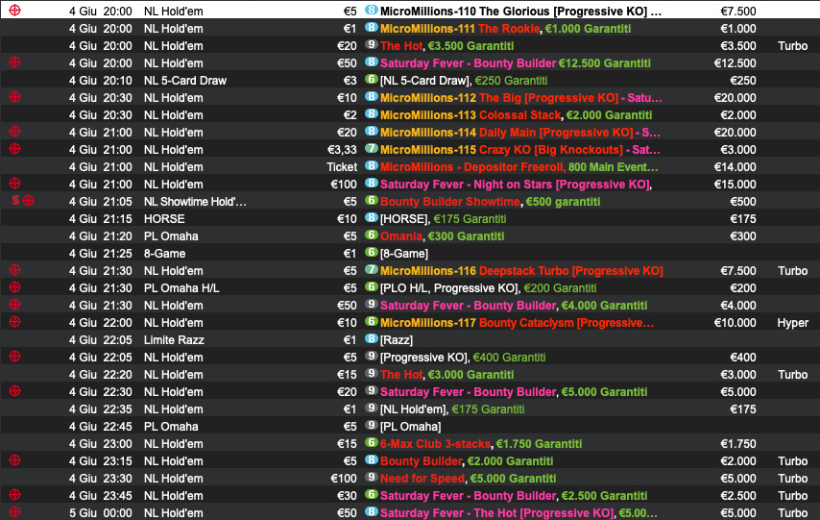Click the bounty icon on the MicroMillions-117 Bounty Cataclysm row
This screenshot has width=820, height=520.
click(14, 322)
